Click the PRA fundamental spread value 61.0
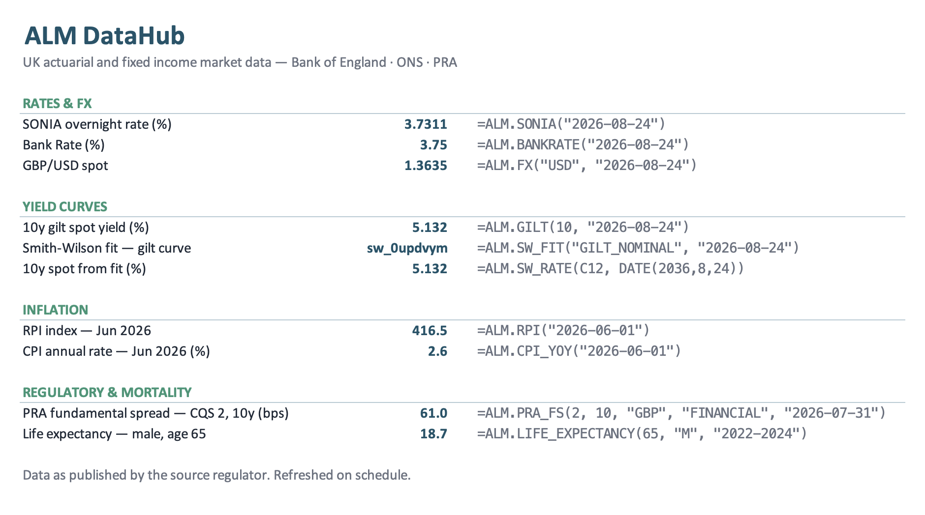This screenshot has width=925, height=515. coord(433,413)
